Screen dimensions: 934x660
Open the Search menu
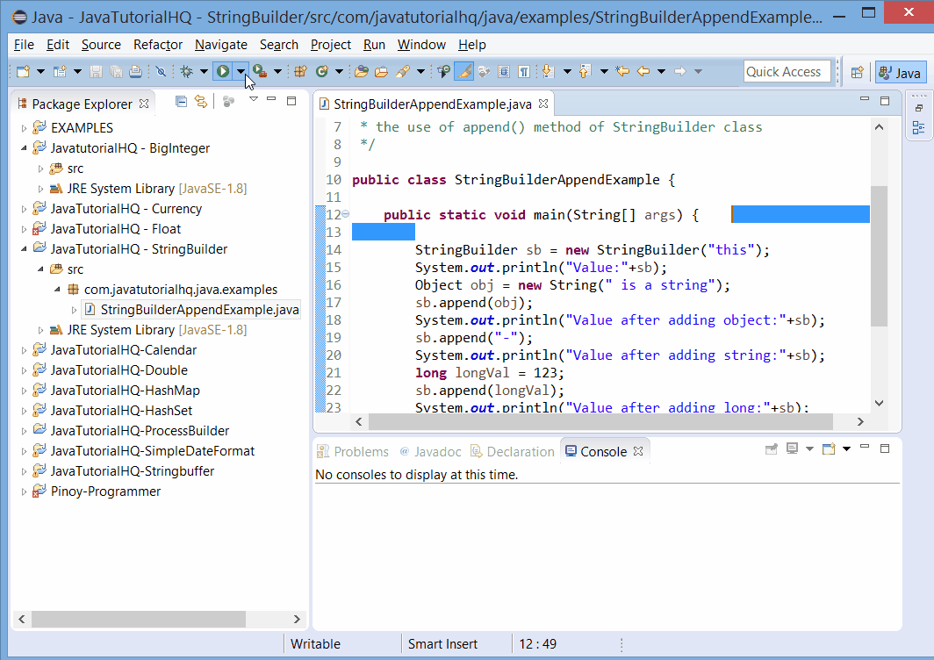pos(278,45)
